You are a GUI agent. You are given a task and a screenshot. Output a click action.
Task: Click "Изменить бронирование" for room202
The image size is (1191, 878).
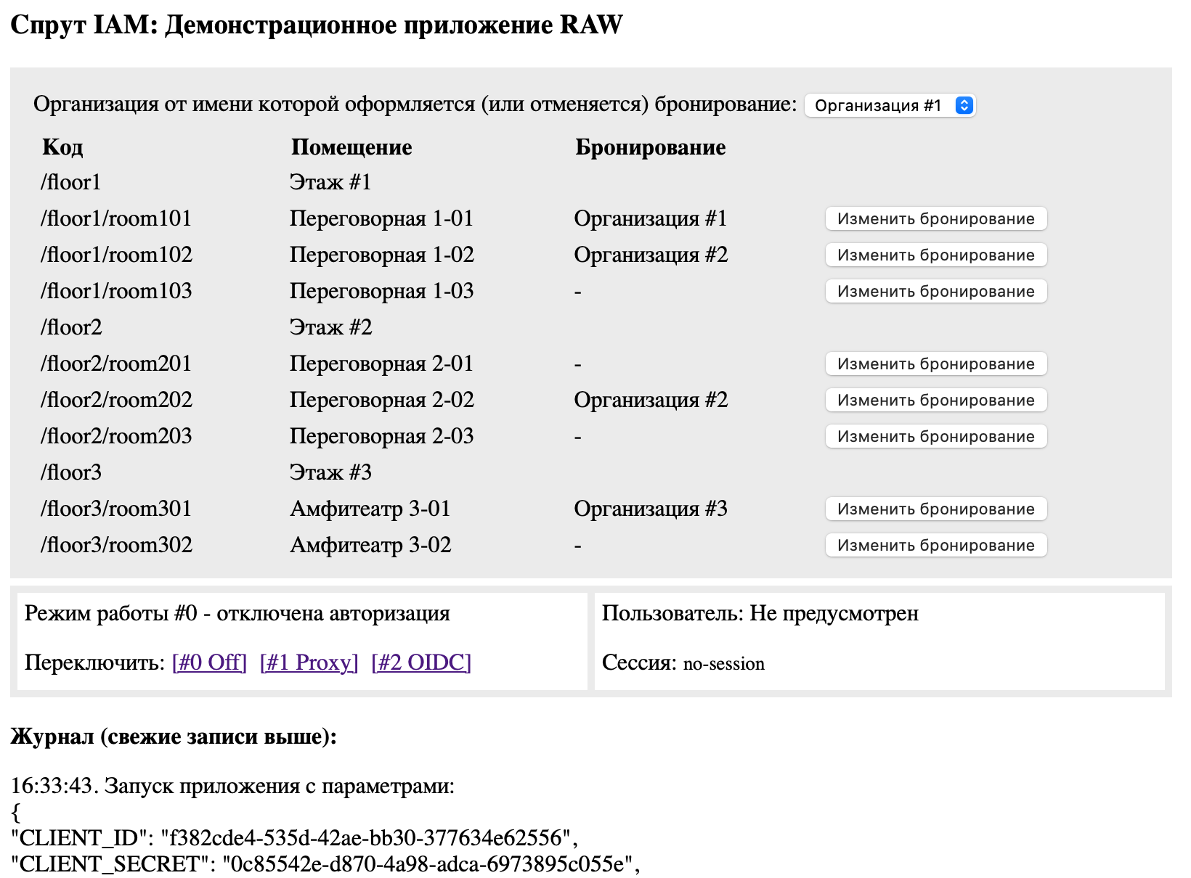[935, 400]
